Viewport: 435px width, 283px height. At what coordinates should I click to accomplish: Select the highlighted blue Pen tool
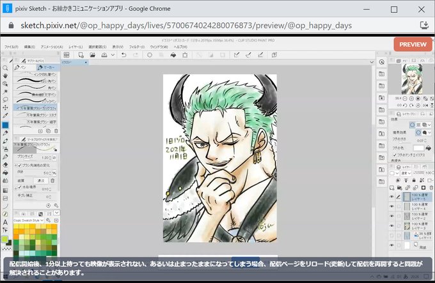5,125
